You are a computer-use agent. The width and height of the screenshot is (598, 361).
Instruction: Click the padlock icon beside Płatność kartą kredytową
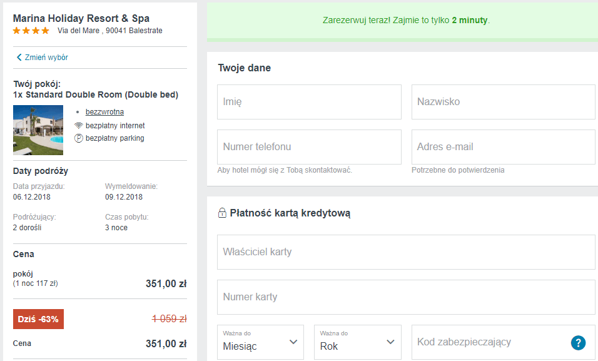(222, 213)
